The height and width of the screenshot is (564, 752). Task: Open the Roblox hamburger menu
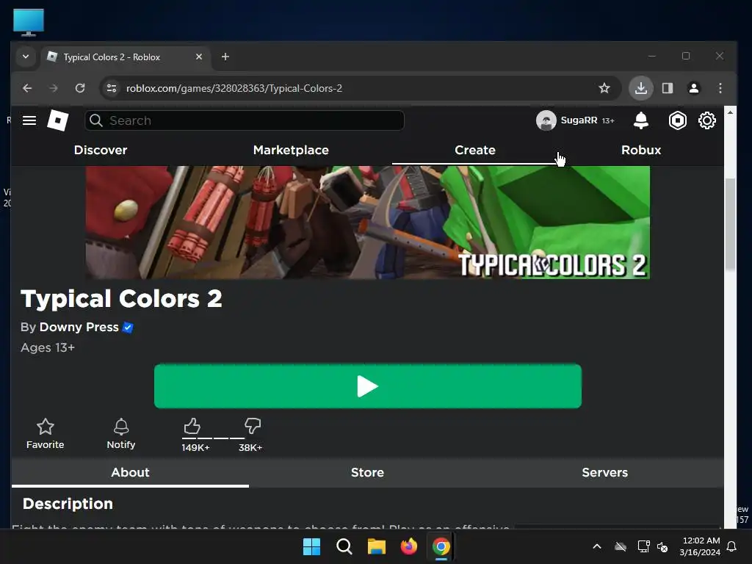(29, 120)
